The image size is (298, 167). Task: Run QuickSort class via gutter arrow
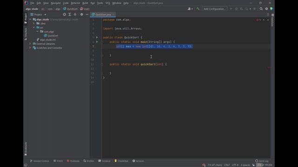click(x=97, y=37)
